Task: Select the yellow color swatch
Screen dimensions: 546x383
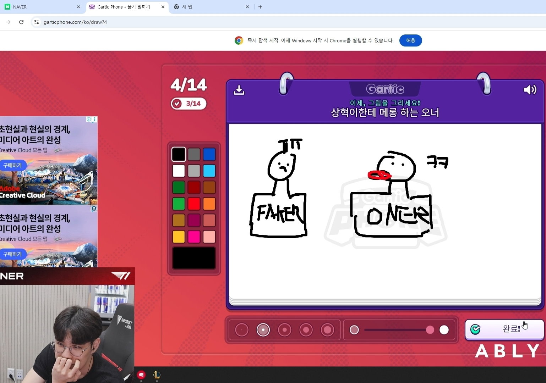Action: click(179, 237)
